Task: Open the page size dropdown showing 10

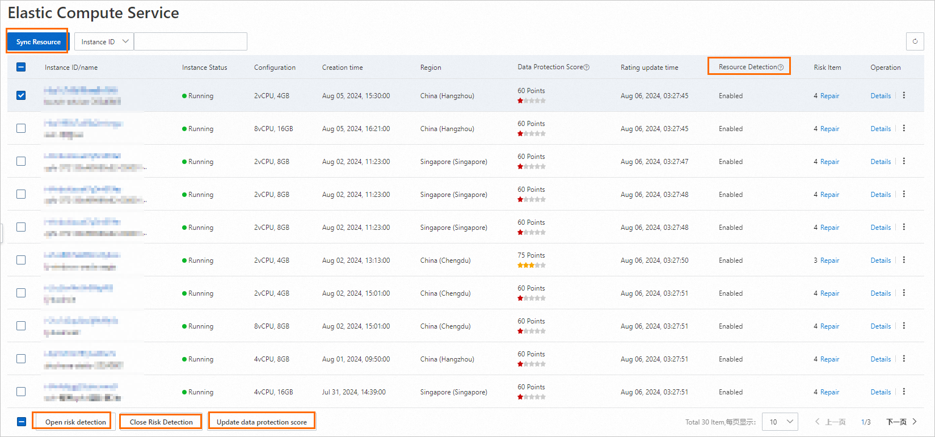Action: (780, 422)
